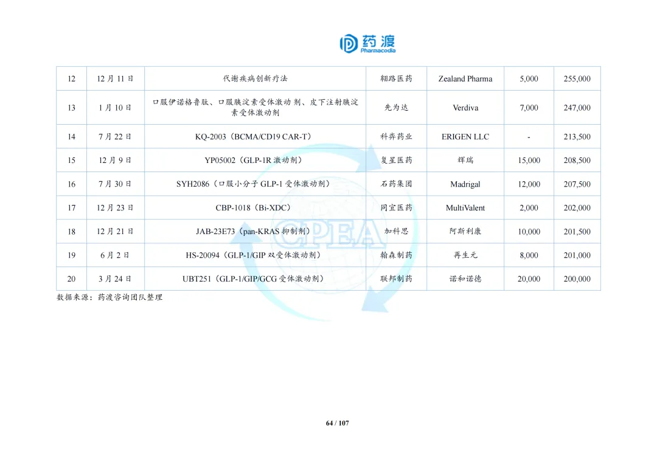Image resolution: width=657 pixels, height=464 pixels.
Task: Select the value '200,000'
Action: pos(577,279)
